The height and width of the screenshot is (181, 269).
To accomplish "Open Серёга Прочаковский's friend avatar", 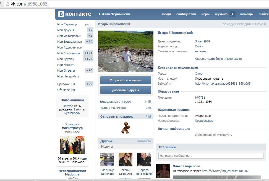I will [x=144, y=160].
